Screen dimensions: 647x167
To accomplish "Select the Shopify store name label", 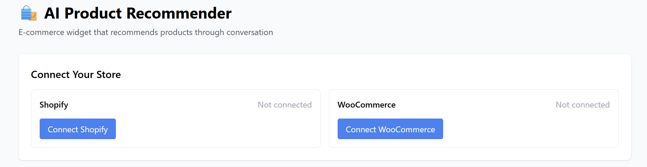I will click(x=54, y=105).
